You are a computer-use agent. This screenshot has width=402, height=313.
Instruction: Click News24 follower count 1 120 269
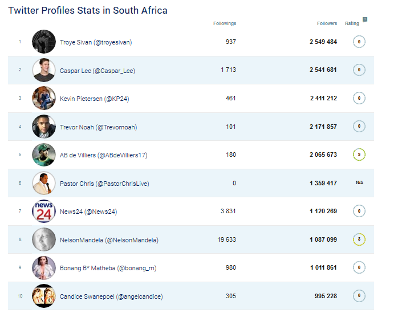[323, 211]
